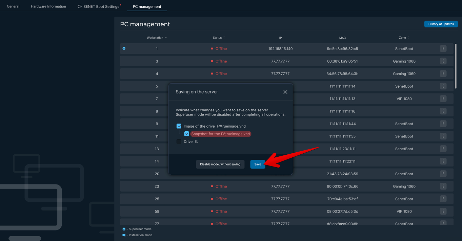Open the three-dot menu for workstation 13

[x=443, y=149]
